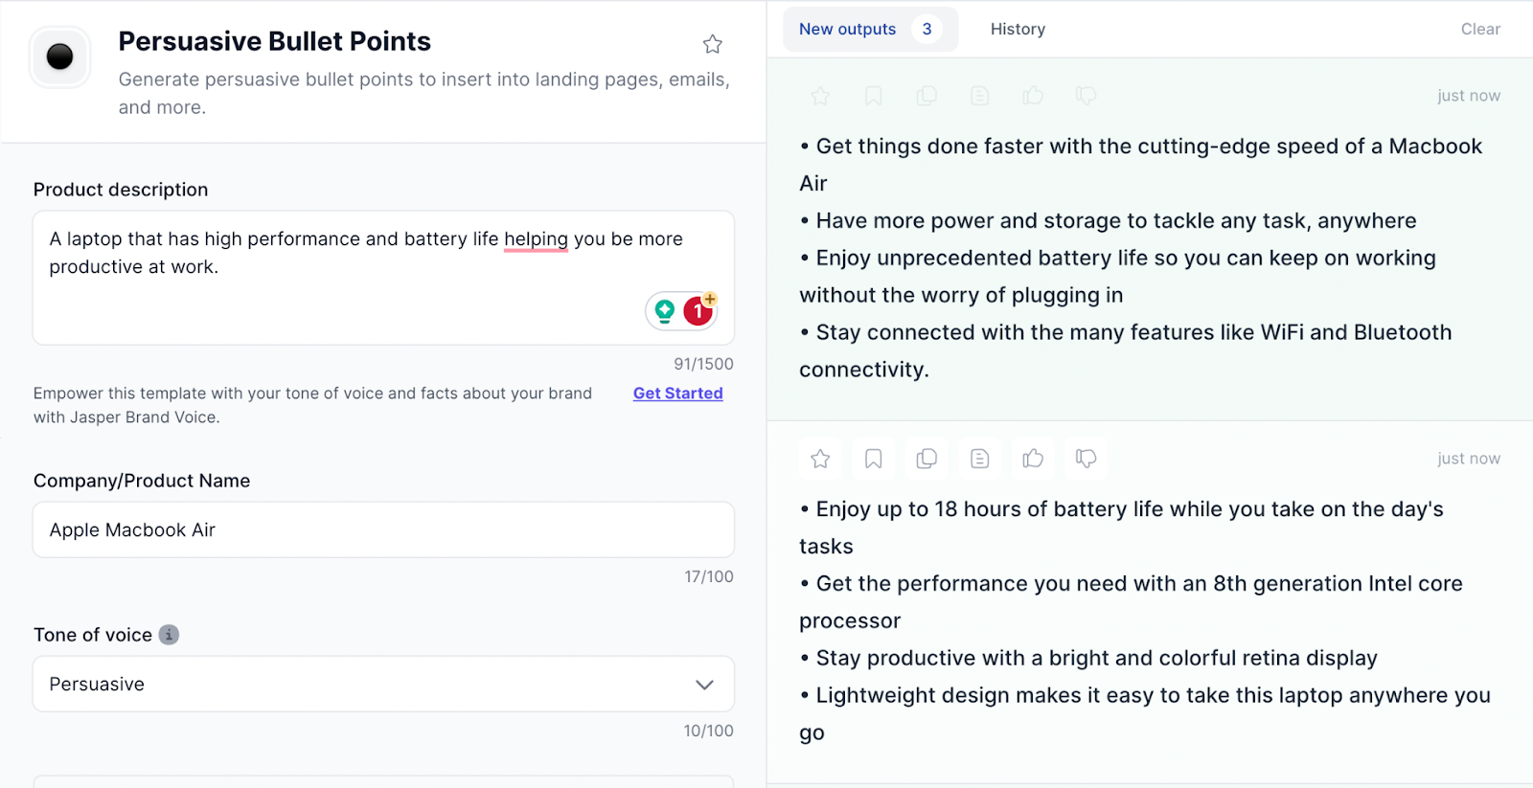Favorite the Persuasive Bullet Points template star
This screenshot has height=788, width=1533.
pyautogui.click(x=712, y=44)
